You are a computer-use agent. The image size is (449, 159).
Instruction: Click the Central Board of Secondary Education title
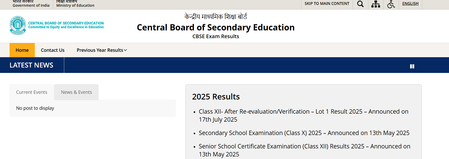coord(216,28)
